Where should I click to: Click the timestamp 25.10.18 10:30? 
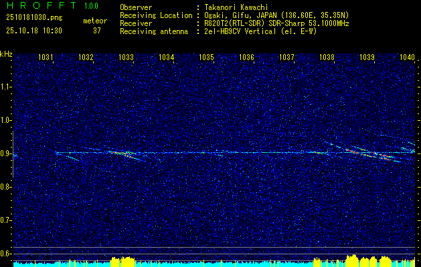[x=34, y=31]
